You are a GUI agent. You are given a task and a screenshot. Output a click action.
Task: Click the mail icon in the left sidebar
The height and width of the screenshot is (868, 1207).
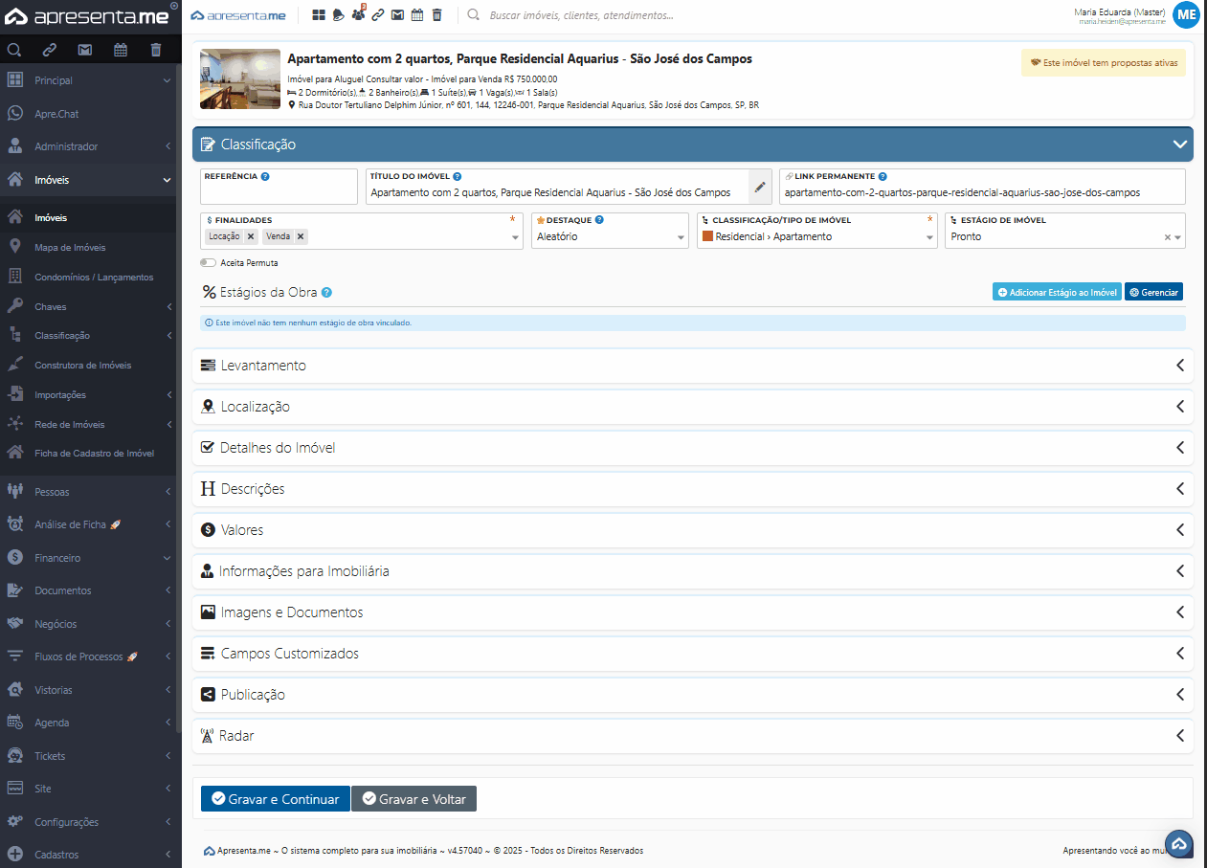(x=85, y=50)
